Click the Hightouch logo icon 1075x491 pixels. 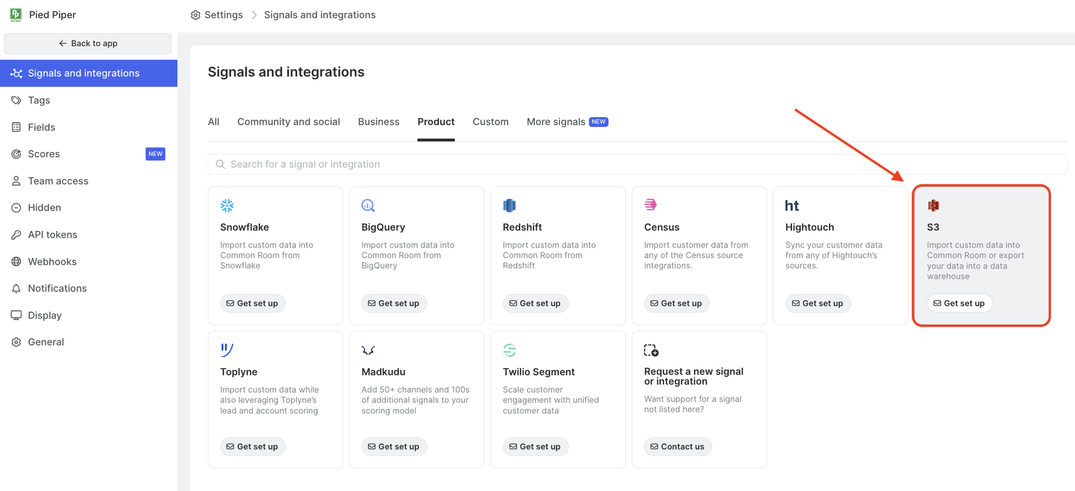(792, 206)
